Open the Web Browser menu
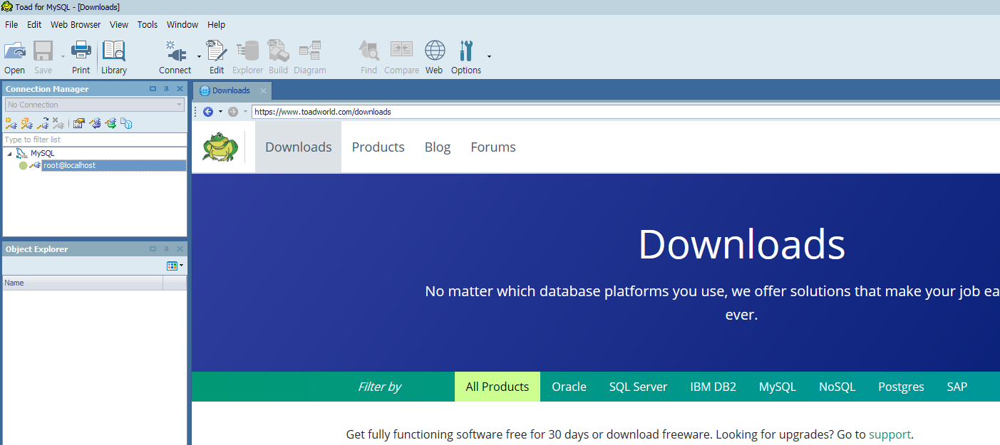1000x445 pixels. [x=76, y=24]
